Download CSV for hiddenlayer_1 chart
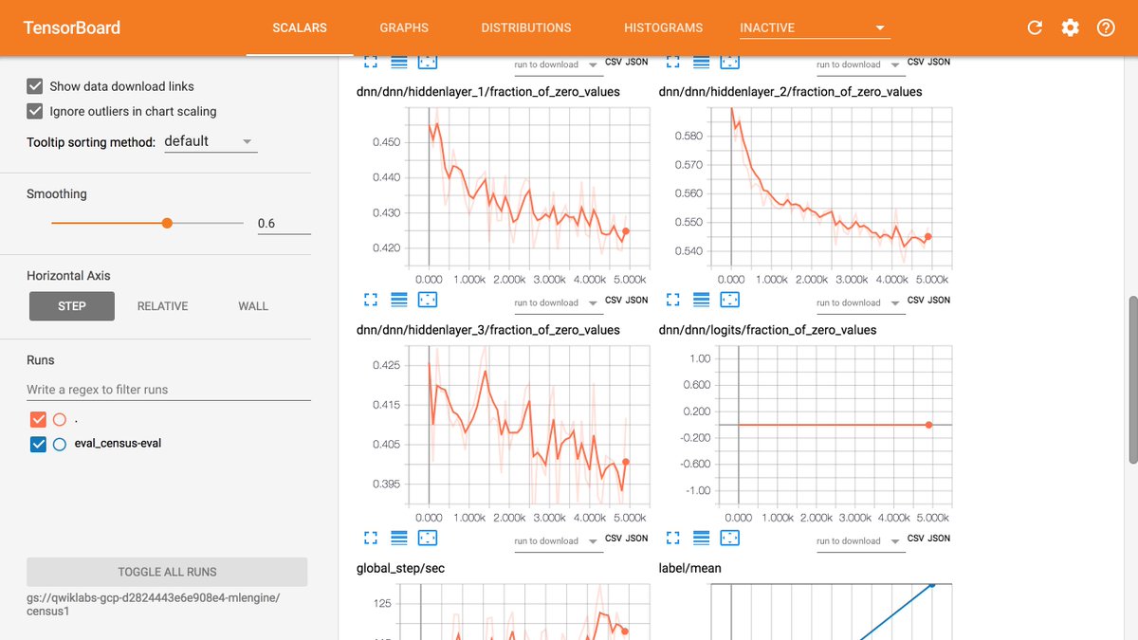 tap(615, 300)
